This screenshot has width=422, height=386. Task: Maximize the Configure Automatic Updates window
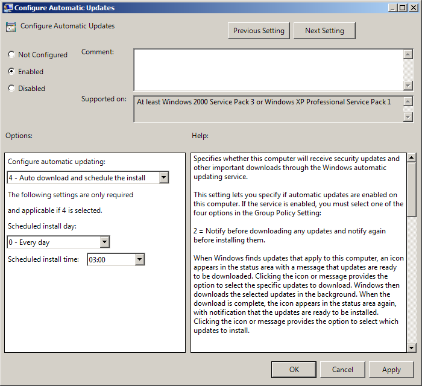coord(403,8)
